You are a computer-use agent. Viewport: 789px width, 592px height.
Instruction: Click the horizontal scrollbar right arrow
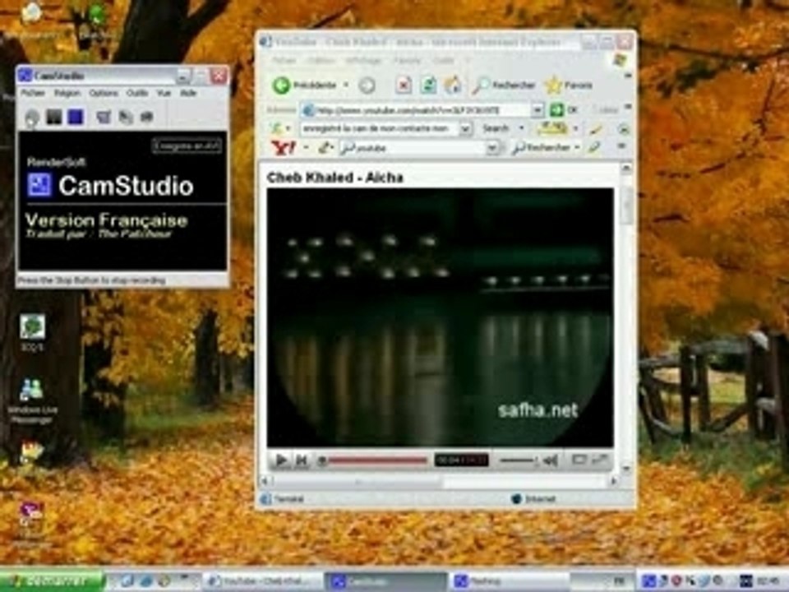click(x=613, y=482)
